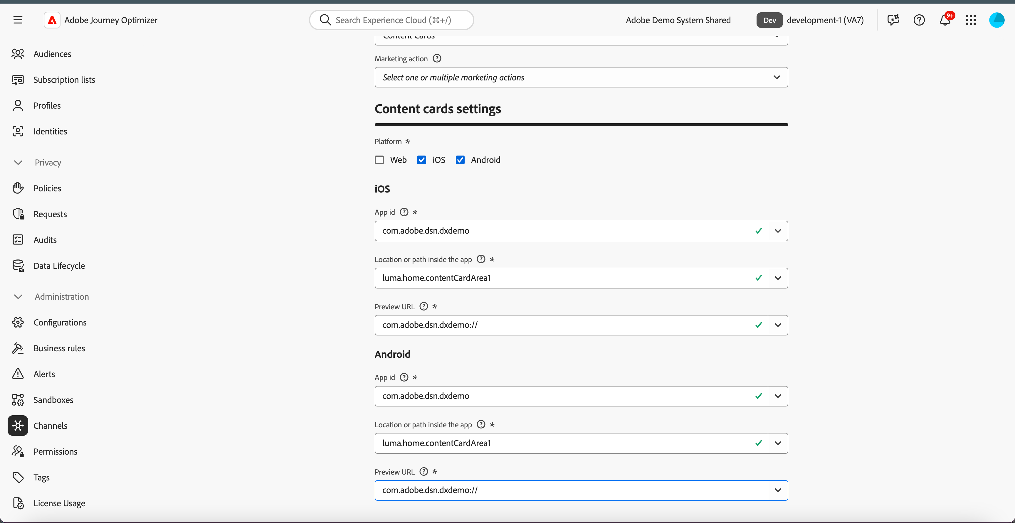Click the Sandboxes sidebar icon
Screen dimensions: 1015x523
point(18,400)
